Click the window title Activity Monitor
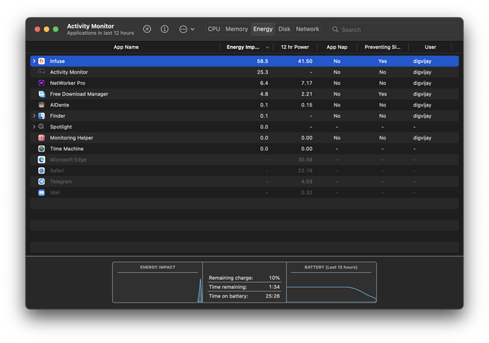The height and width of the screenshot is (343, 489). tap(91, 26)
